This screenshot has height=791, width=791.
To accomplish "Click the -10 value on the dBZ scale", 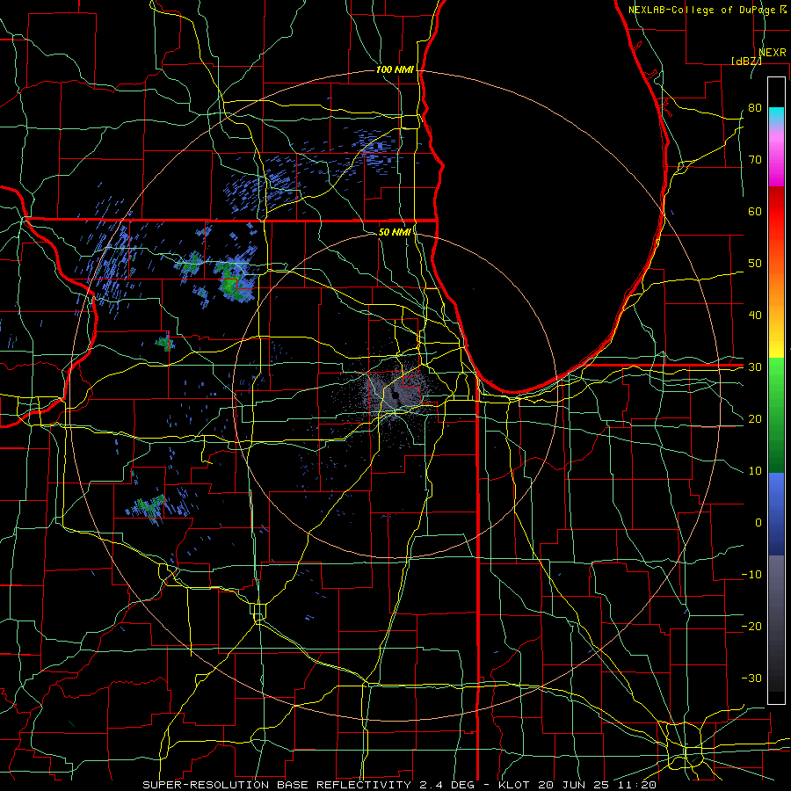I will pyautogui.click(x=751, y=575).
